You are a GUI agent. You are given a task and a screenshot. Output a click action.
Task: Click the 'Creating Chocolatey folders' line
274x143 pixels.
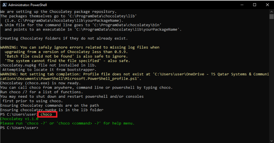pos(64,38)
